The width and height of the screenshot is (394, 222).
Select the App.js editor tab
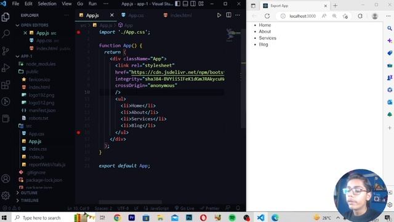pos(92,15)
